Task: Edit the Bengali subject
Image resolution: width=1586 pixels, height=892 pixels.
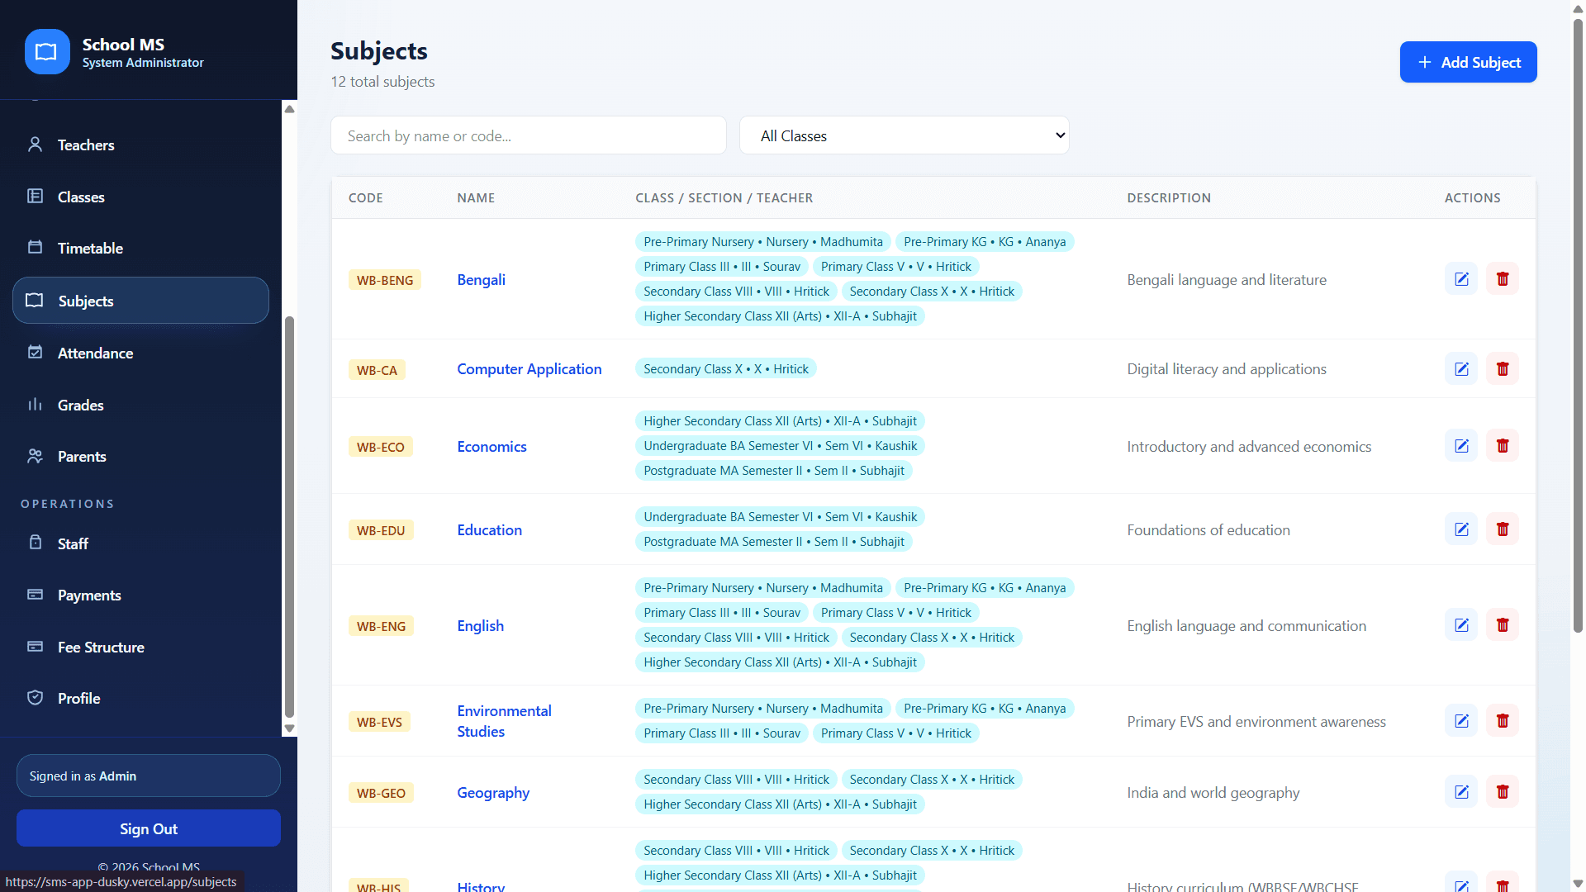Action: coord(1461,279)
